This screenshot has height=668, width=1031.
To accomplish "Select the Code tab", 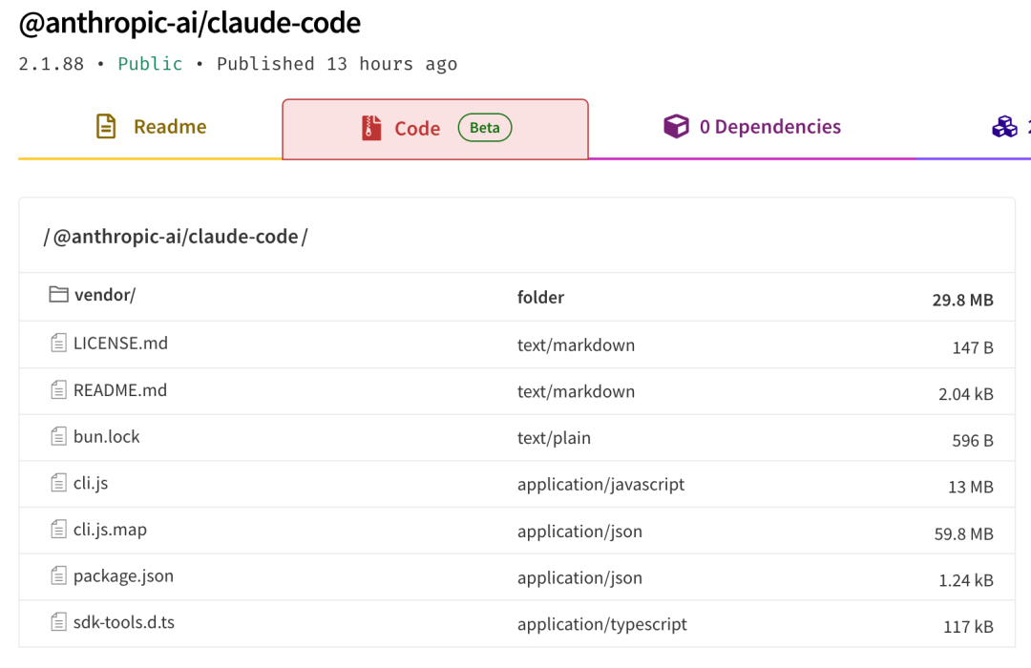I will (x=416, y=129).
